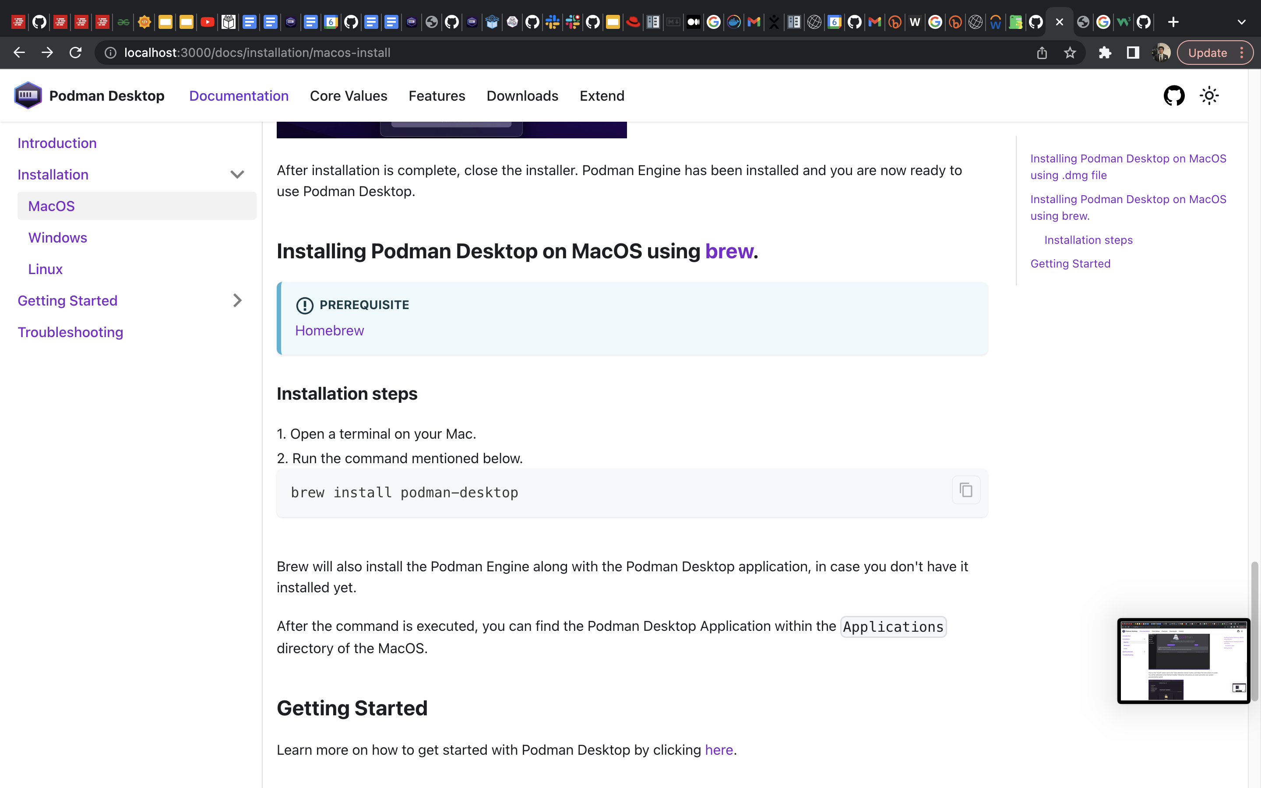Reload the page in the browser
Image resolution: width=1261 pixels, height=788 pixels.
[76, 53]
